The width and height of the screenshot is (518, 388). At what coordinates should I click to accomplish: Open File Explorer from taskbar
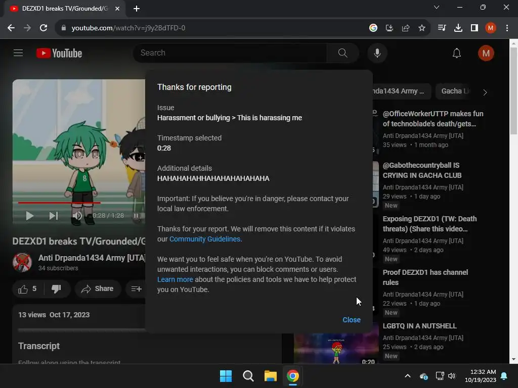coord(270,376)
